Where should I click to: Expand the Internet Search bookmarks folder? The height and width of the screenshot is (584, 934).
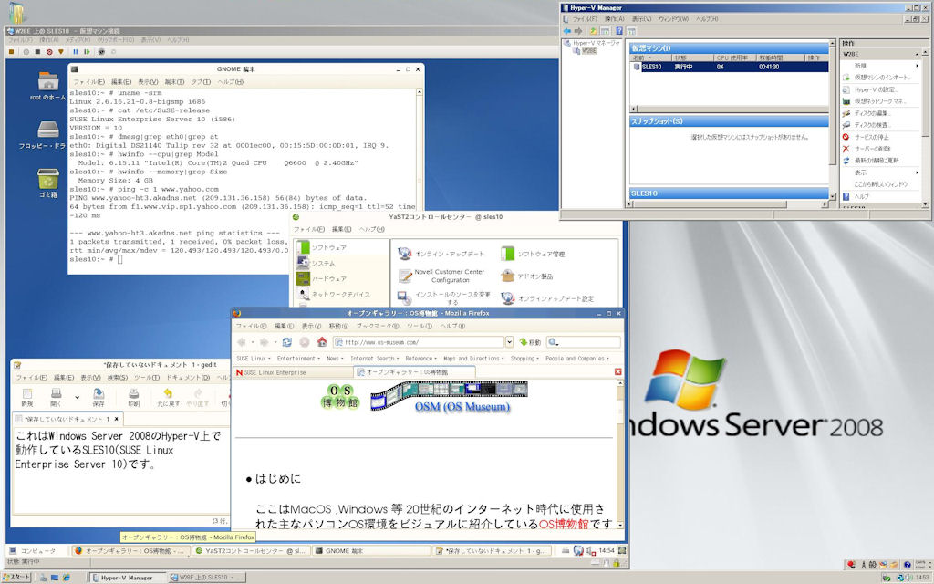(x=375, y=359)
